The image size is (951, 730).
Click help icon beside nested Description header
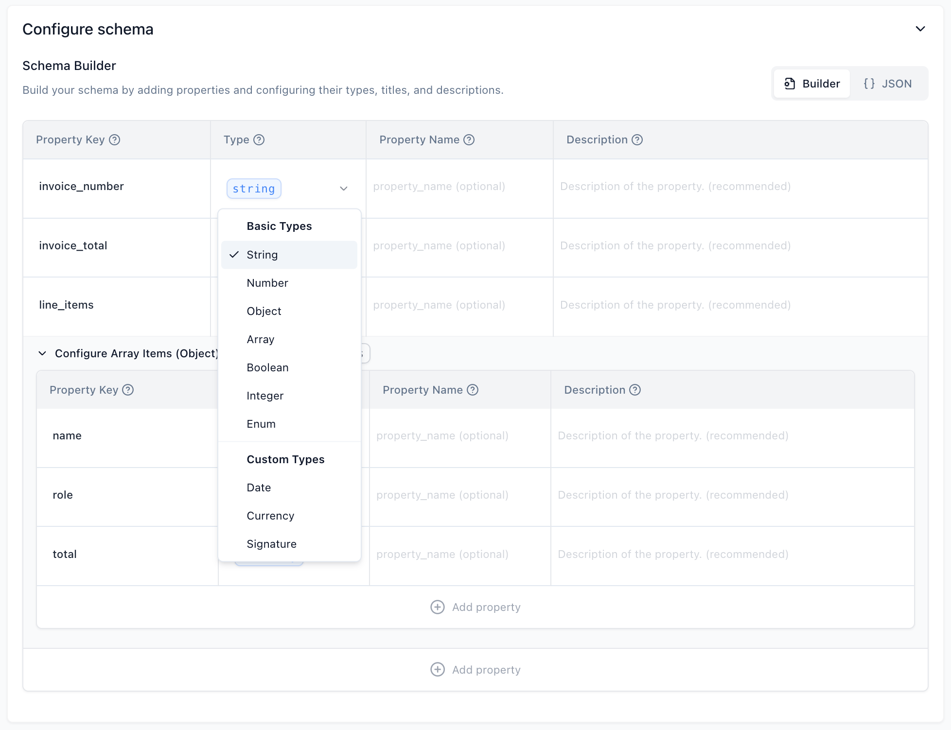(635, 390)
